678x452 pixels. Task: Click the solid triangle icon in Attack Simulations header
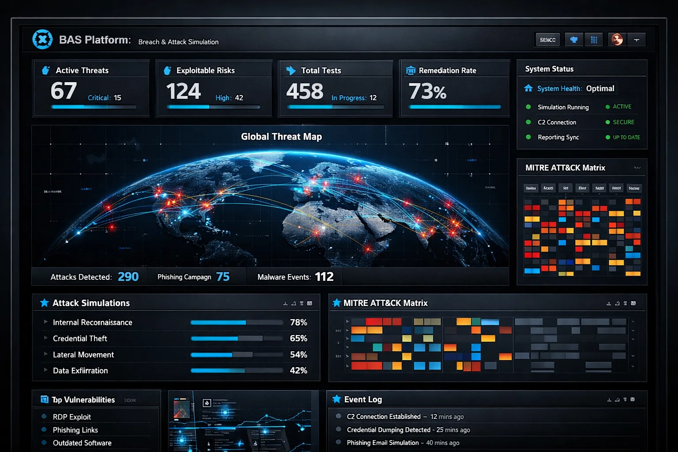click(285, 303)
